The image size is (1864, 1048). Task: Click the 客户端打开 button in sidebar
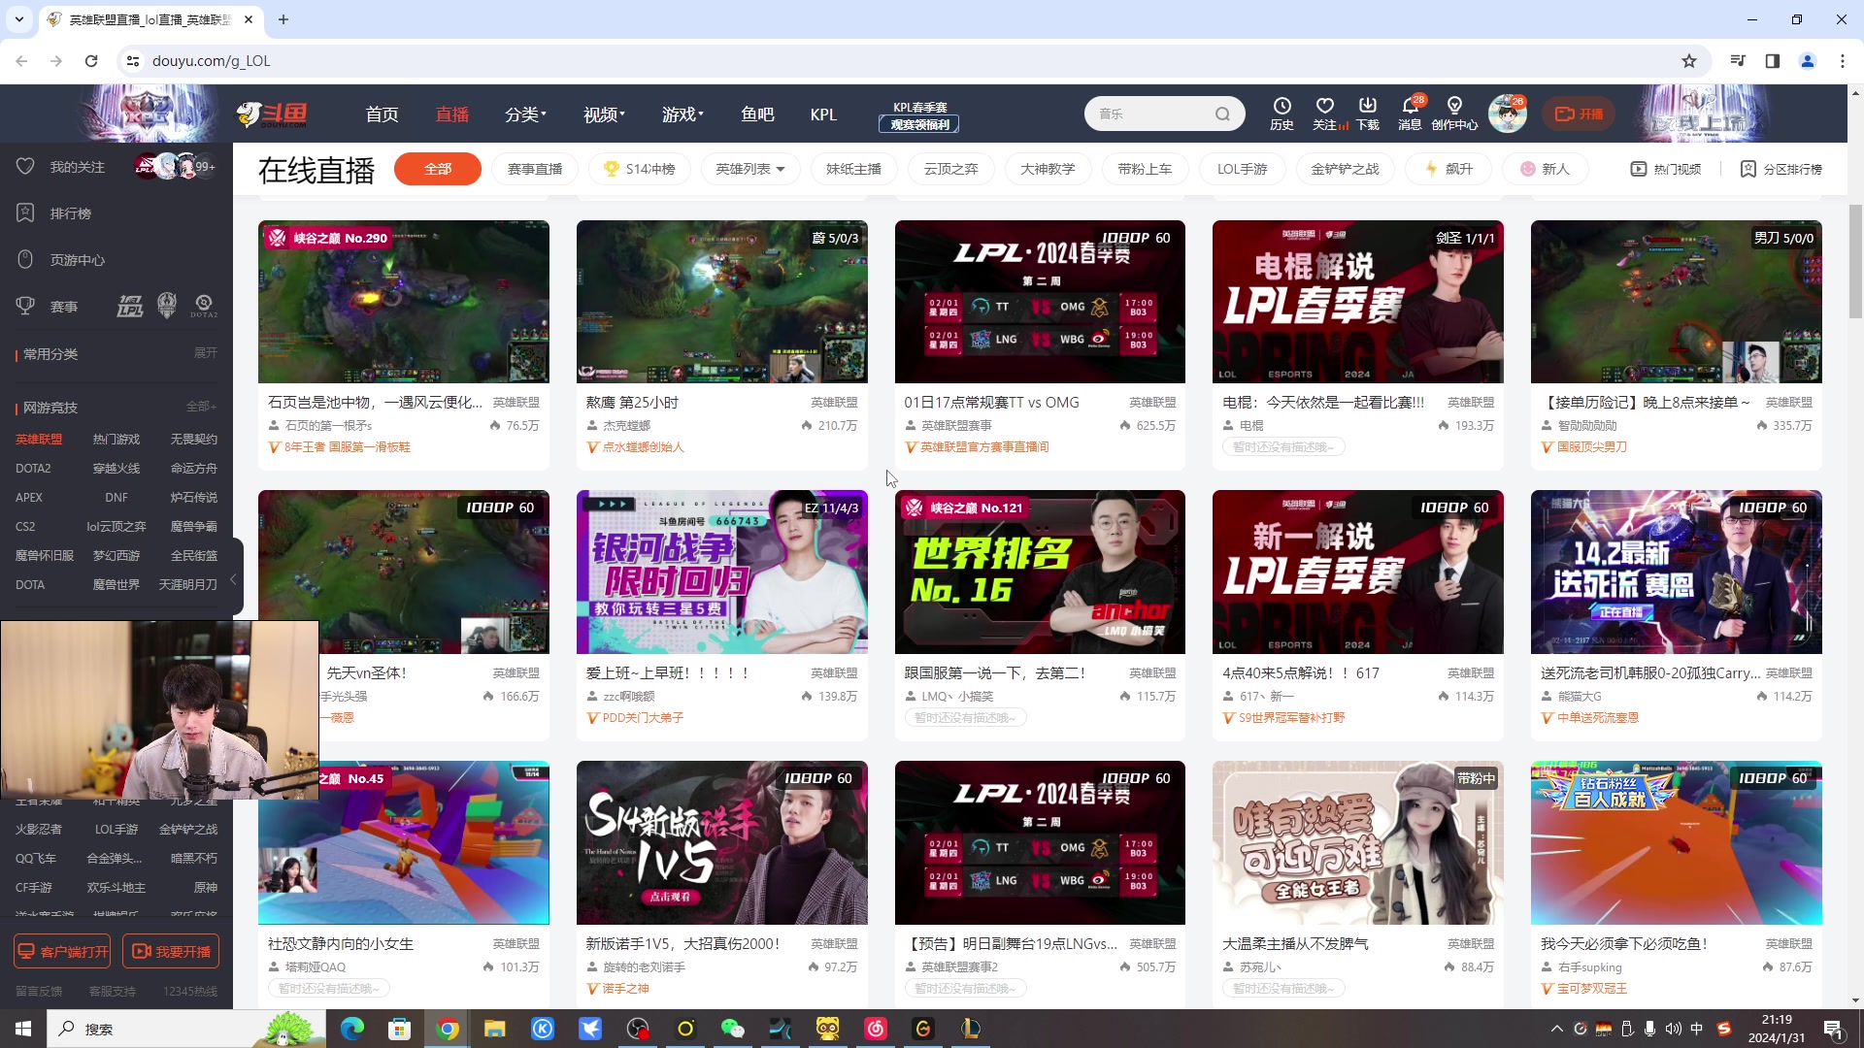coord(62,951)
